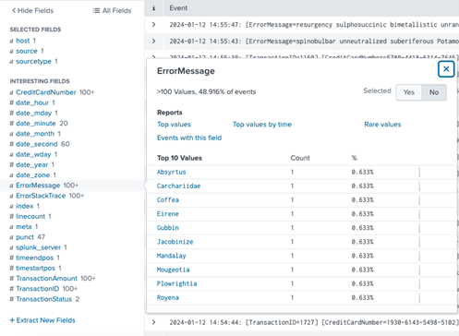The image size is (459, 336).
Task: Click the info column icon in the header
Action: [x=153, y=8]
